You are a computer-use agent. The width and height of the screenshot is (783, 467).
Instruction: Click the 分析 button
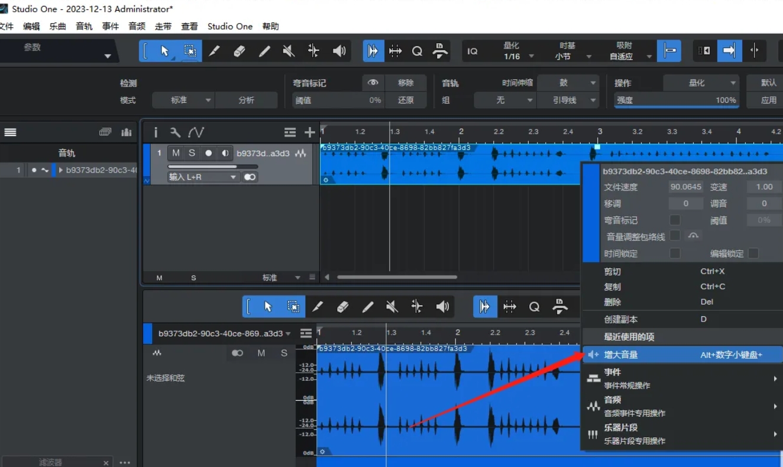[246, 100]
